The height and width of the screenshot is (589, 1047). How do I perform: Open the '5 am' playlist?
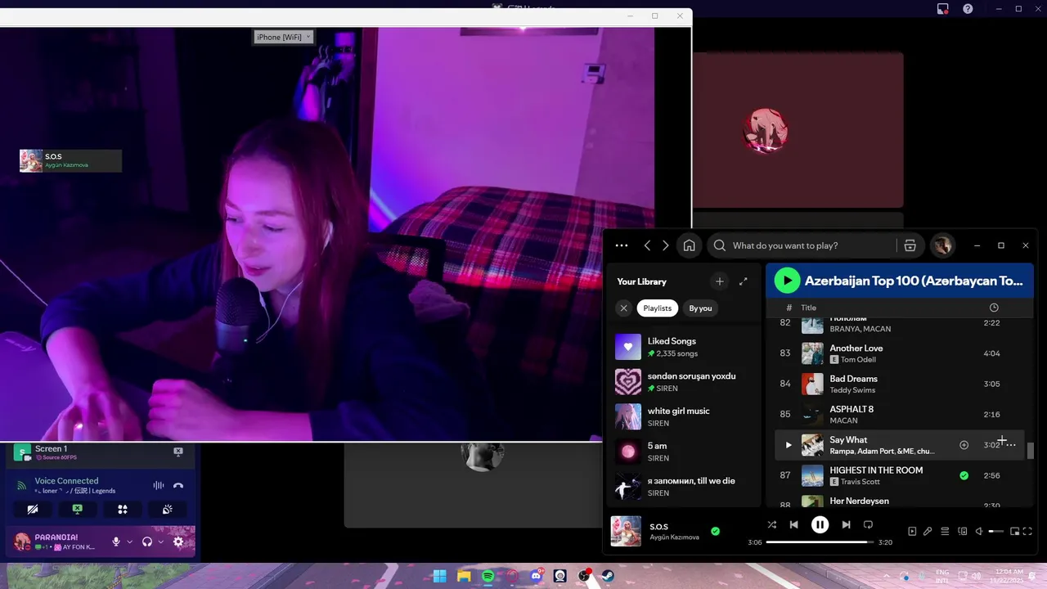point(685,452)
